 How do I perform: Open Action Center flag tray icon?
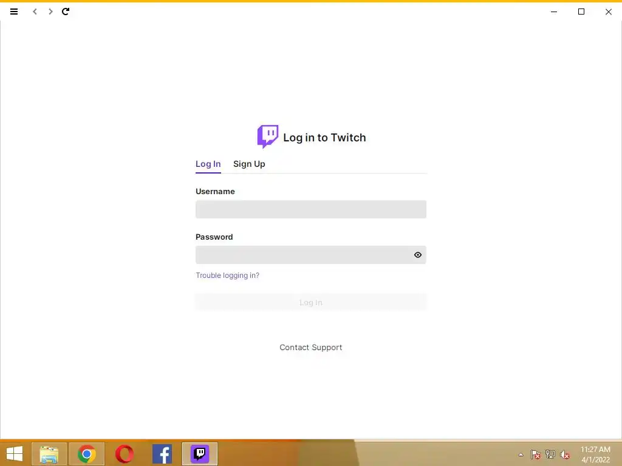click(536, 454)
